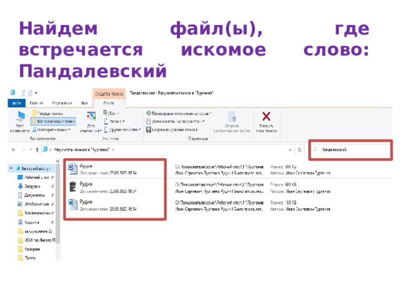Click the chevron after the search results path
This screenshot has height=300, width=400.
[113, 150]
